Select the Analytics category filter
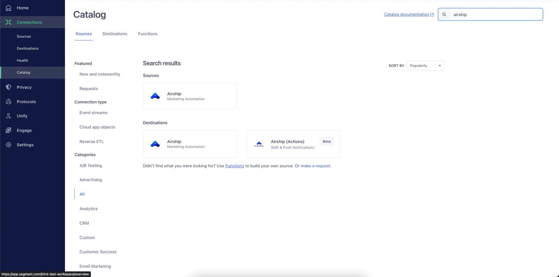Image resolution: width=559 pixels, height=277 pixels. pyautogui.click(x=88, y=209)
